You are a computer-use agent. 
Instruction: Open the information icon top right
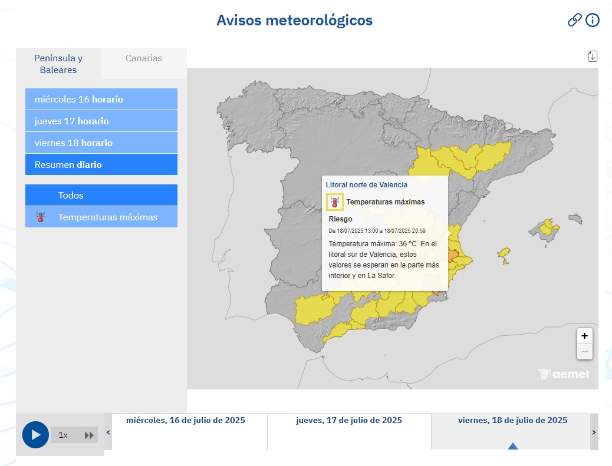pos(592,19)
